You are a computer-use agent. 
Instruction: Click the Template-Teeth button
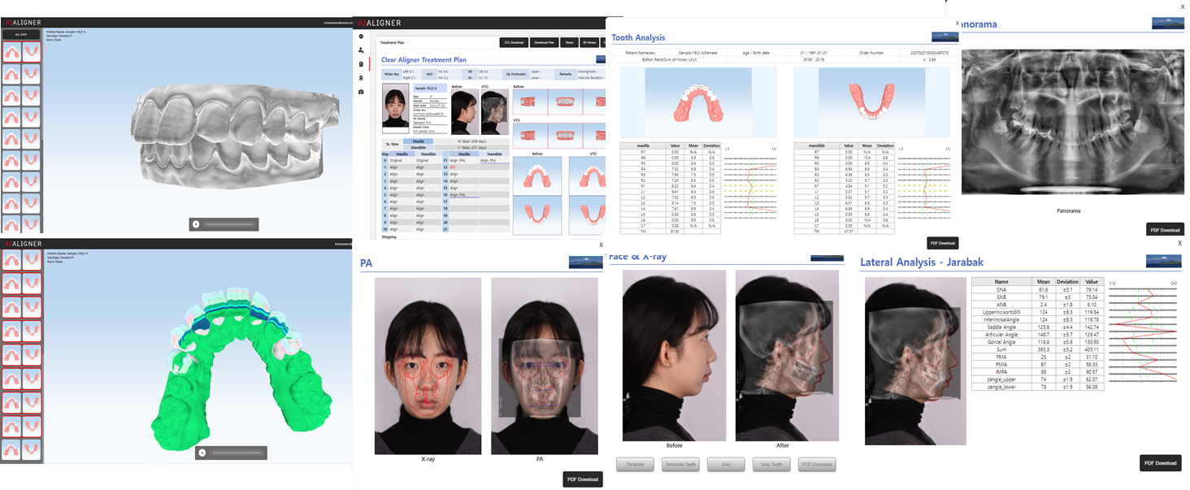point(680,464)
